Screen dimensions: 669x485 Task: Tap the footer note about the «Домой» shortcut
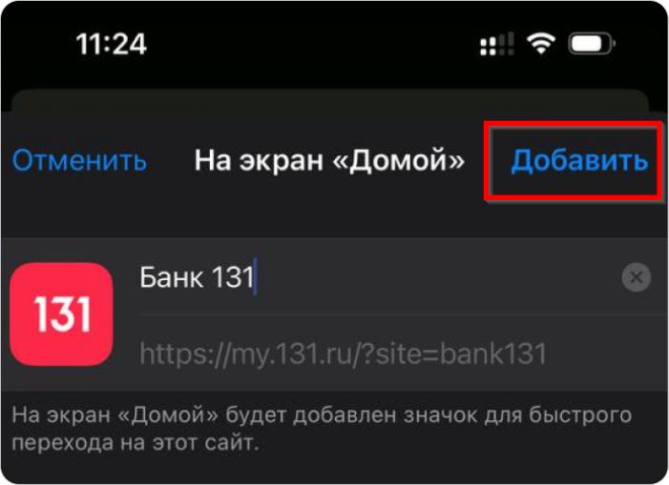322,429
